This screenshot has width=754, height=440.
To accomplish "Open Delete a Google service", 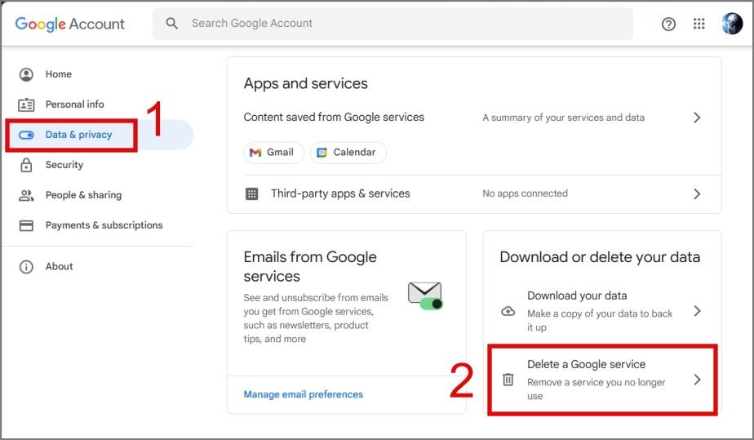I will [602, 380].
